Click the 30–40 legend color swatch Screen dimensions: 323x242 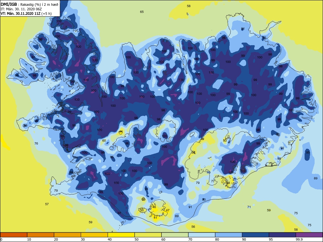tap(94, 235)
